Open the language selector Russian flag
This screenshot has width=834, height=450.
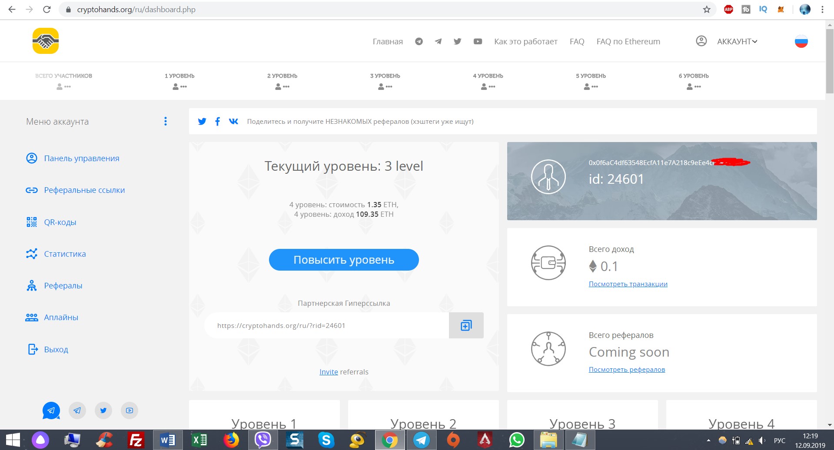point(801,41)
